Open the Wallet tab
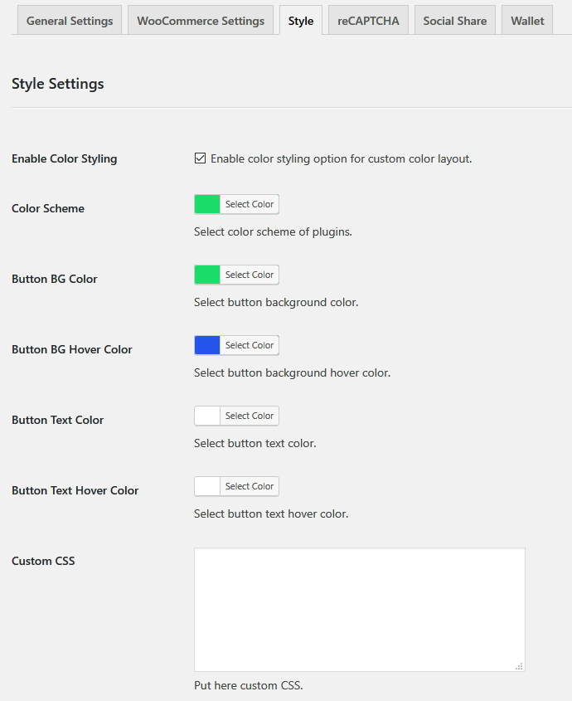The width and height of the screenshot is (572, 701). 526,20
